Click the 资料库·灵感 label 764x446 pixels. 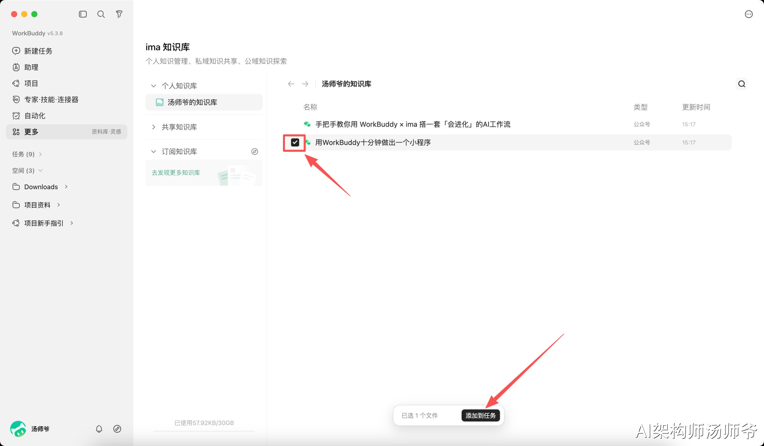[106, 132]
